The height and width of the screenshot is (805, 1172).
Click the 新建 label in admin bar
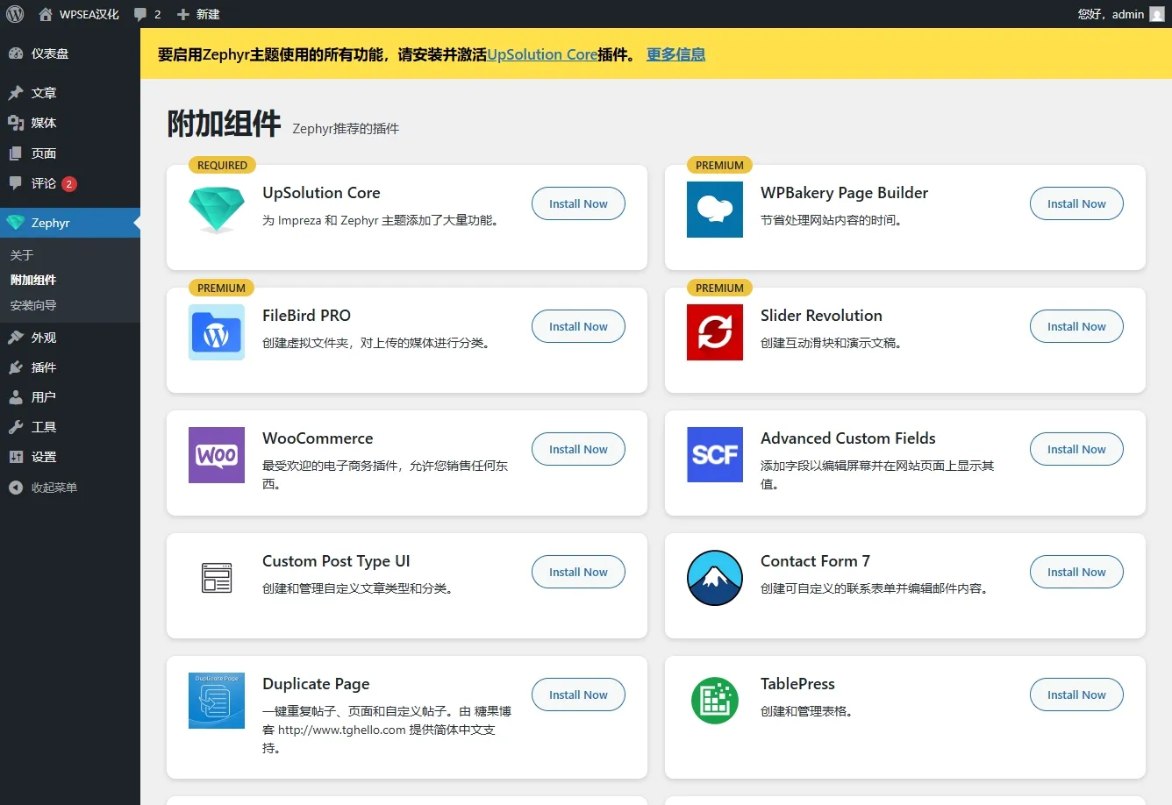[x=208, y=14]
